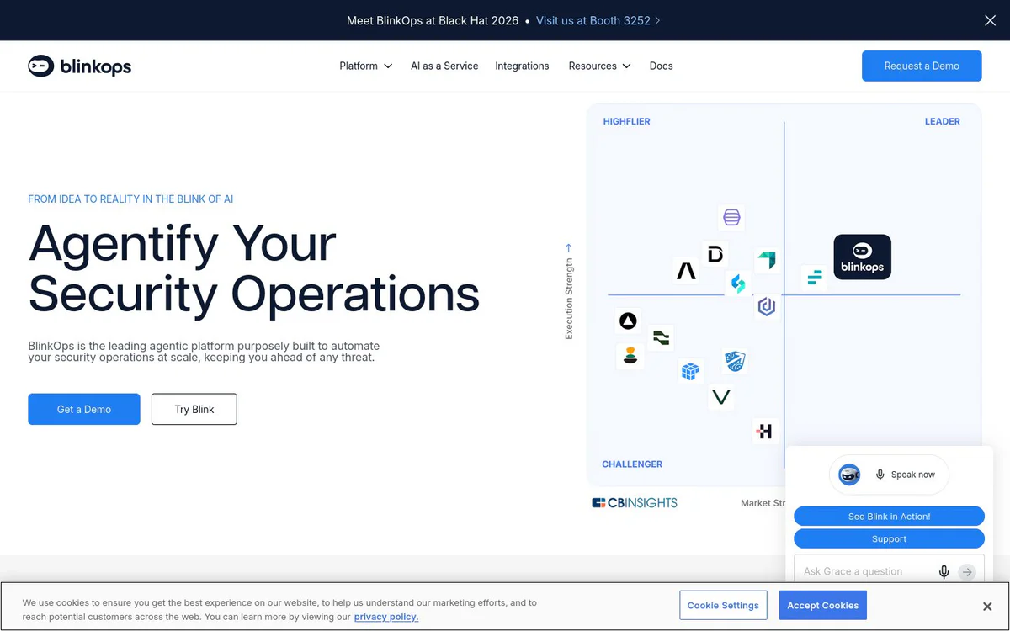Click the black V logo on the chart
The width and height of the screenshot is (1010, 631).
[720, 396]
